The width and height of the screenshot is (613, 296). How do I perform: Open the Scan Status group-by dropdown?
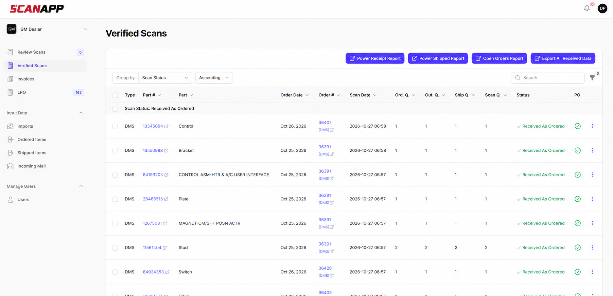pos(165,78)
